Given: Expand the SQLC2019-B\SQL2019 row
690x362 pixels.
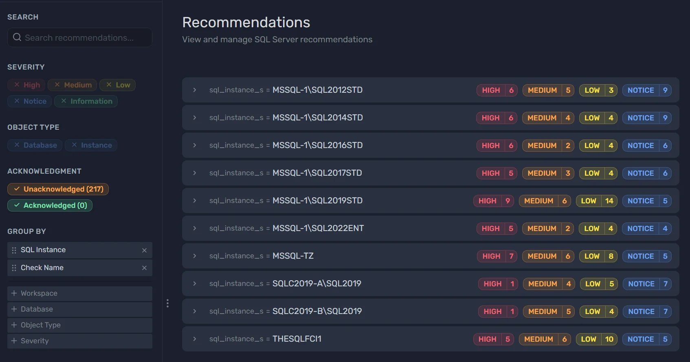Looking at the screenshot, I should (x=195, y=311).
